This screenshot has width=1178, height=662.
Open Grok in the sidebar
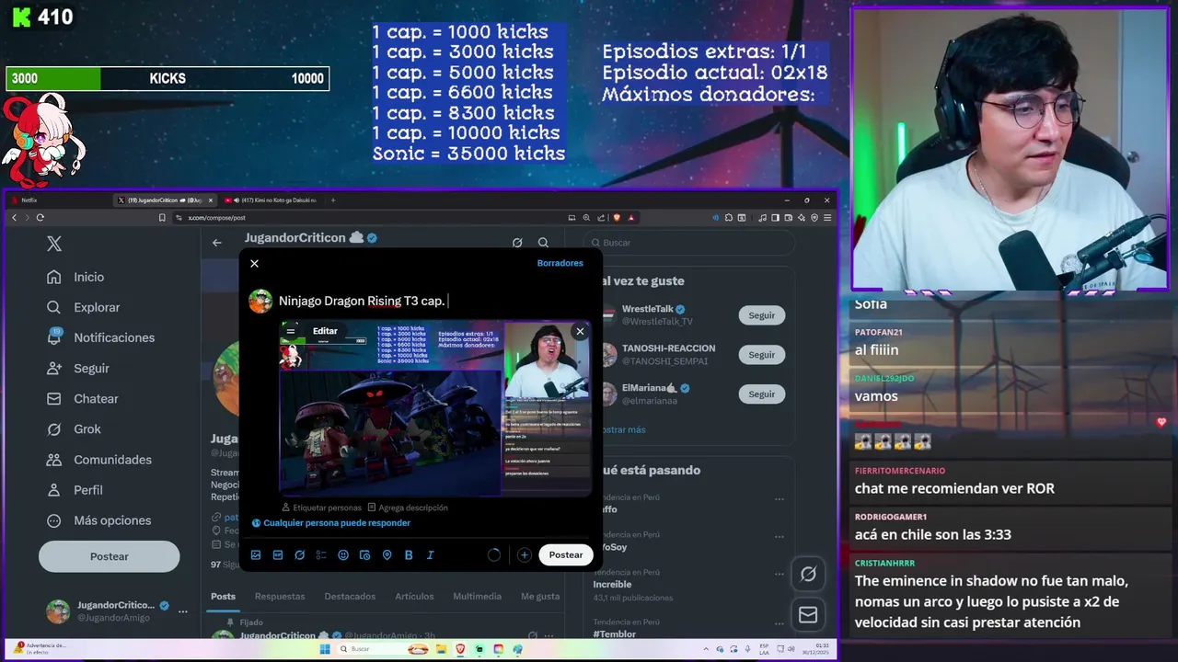pyautogui.click(x=75, y=429)
